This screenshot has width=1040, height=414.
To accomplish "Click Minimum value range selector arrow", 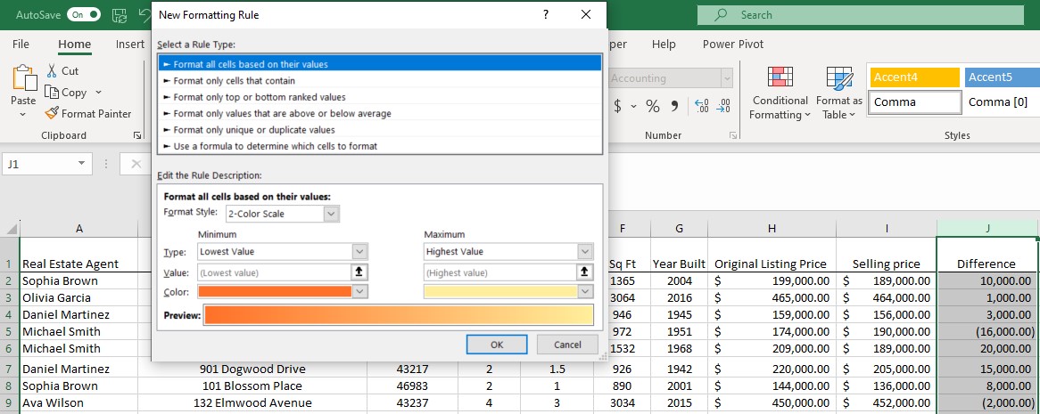I will pyautogui.click(x=361, y=272).
